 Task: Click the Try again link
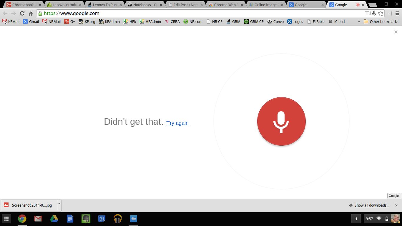(177, 123)
